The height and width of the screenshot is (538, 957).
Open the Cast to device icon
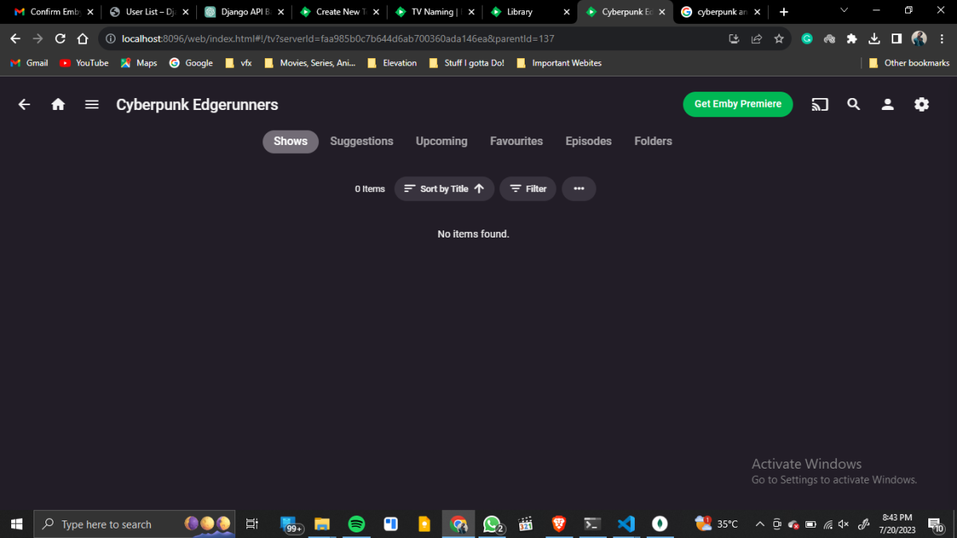(820, 104)
